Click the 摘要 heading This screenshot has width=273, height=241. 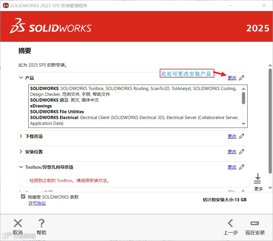[25, 51]
